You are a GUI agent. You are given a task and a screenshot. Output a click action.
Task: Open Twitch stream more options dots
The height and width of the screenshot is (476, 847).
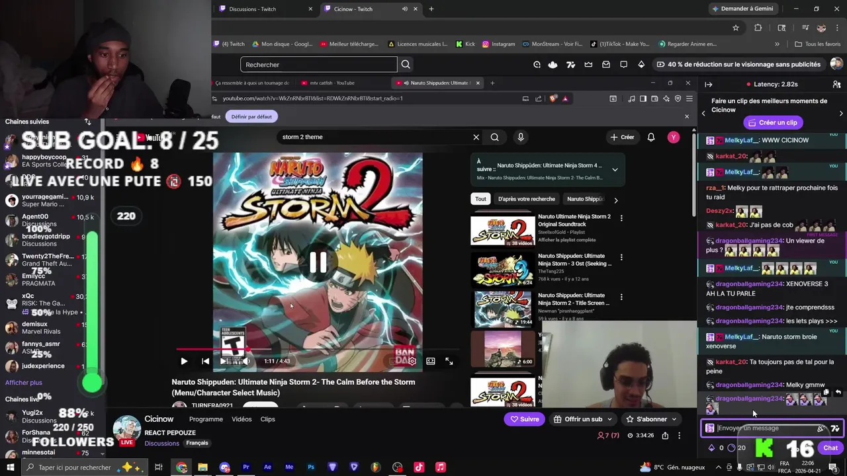(679, 436)
